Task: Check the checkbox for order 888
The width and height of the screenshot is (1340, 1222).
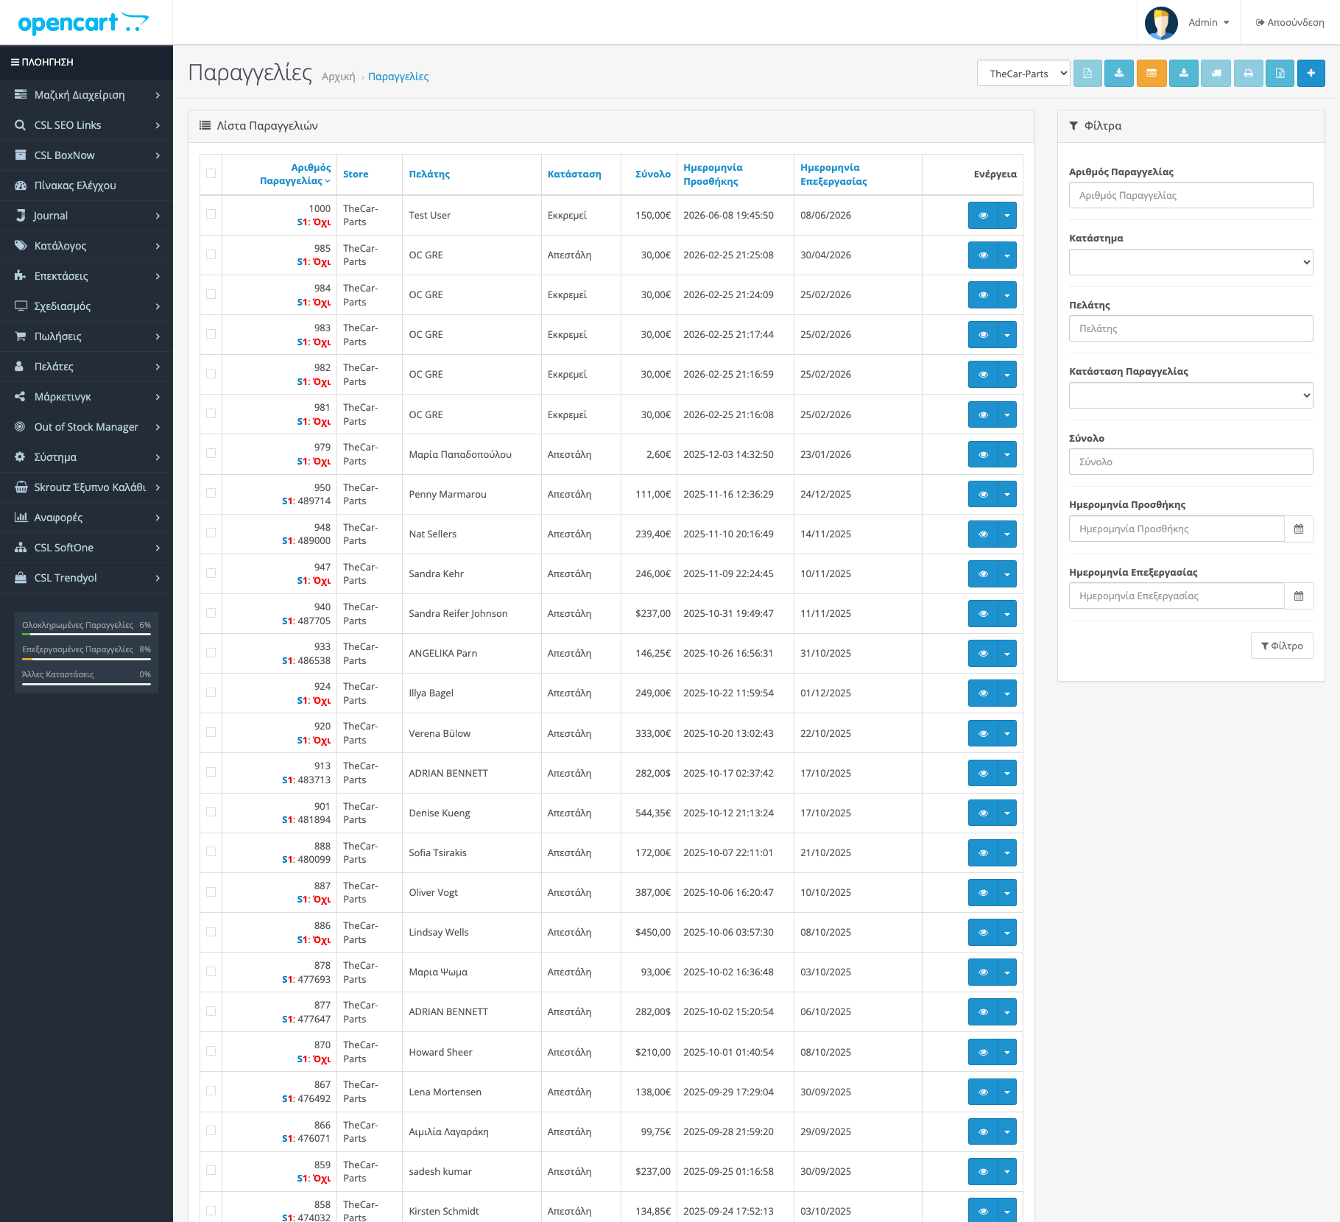Action: point(211,852)
